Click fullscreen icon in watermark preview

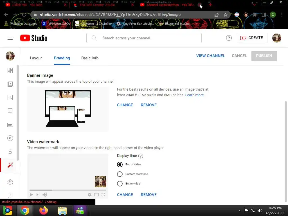coord(103,195)
